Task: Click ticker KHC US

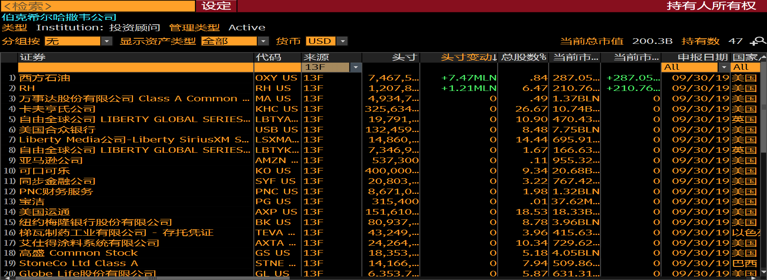Action: click(276, 109)
